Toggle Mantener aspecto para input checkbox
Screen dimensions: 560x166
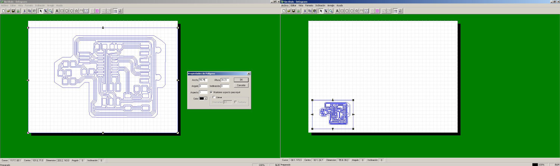coord(211,92)
